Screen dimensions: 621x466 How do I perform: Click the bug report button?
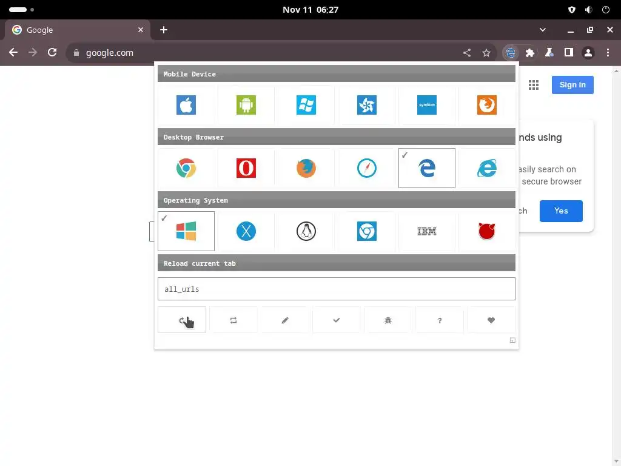click(388, 320)
